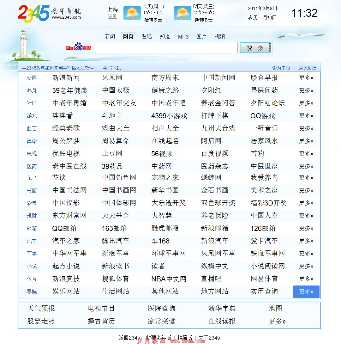
Task: Open 意见反馈 link
Action: click(x=308, y=68)
